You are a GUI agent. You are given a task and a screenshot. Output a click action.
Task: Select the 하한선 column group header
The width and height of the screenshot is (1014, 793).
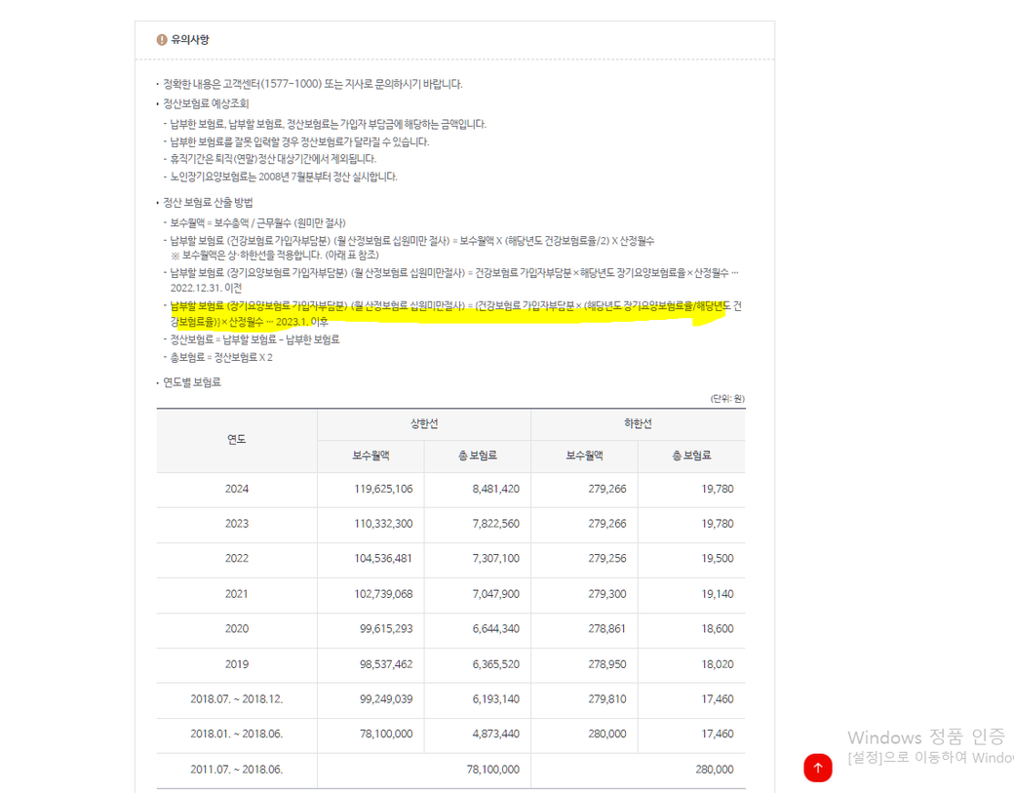638,423
